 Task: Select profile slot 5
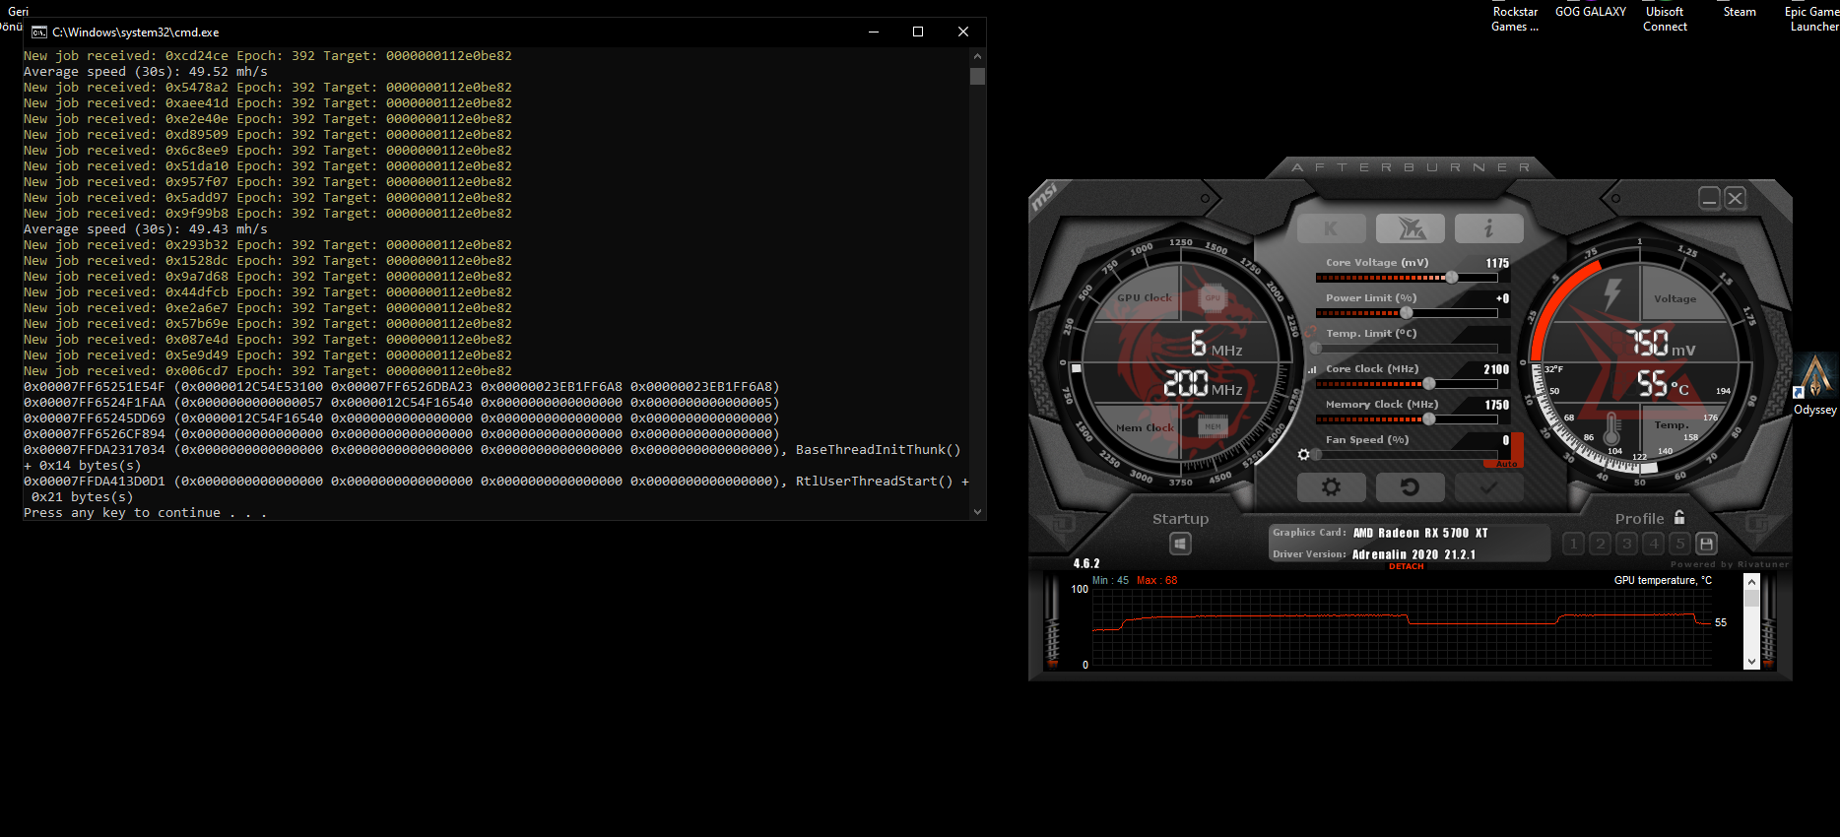(x=1680, y=544)
